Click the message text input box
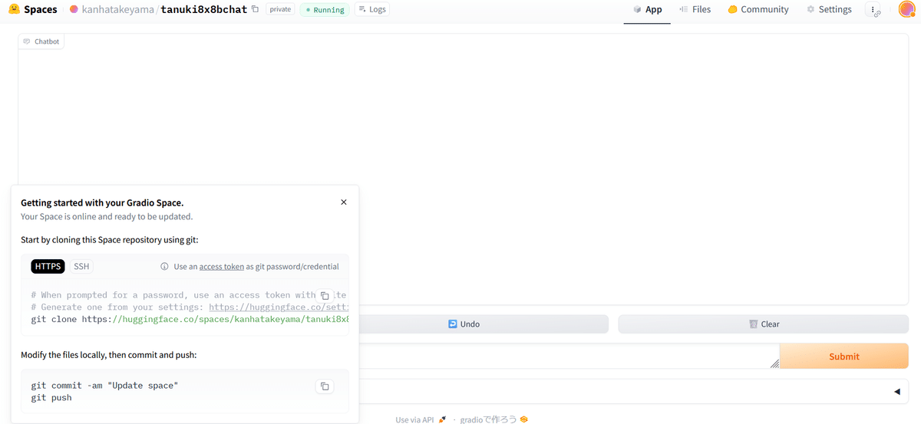 568,357
